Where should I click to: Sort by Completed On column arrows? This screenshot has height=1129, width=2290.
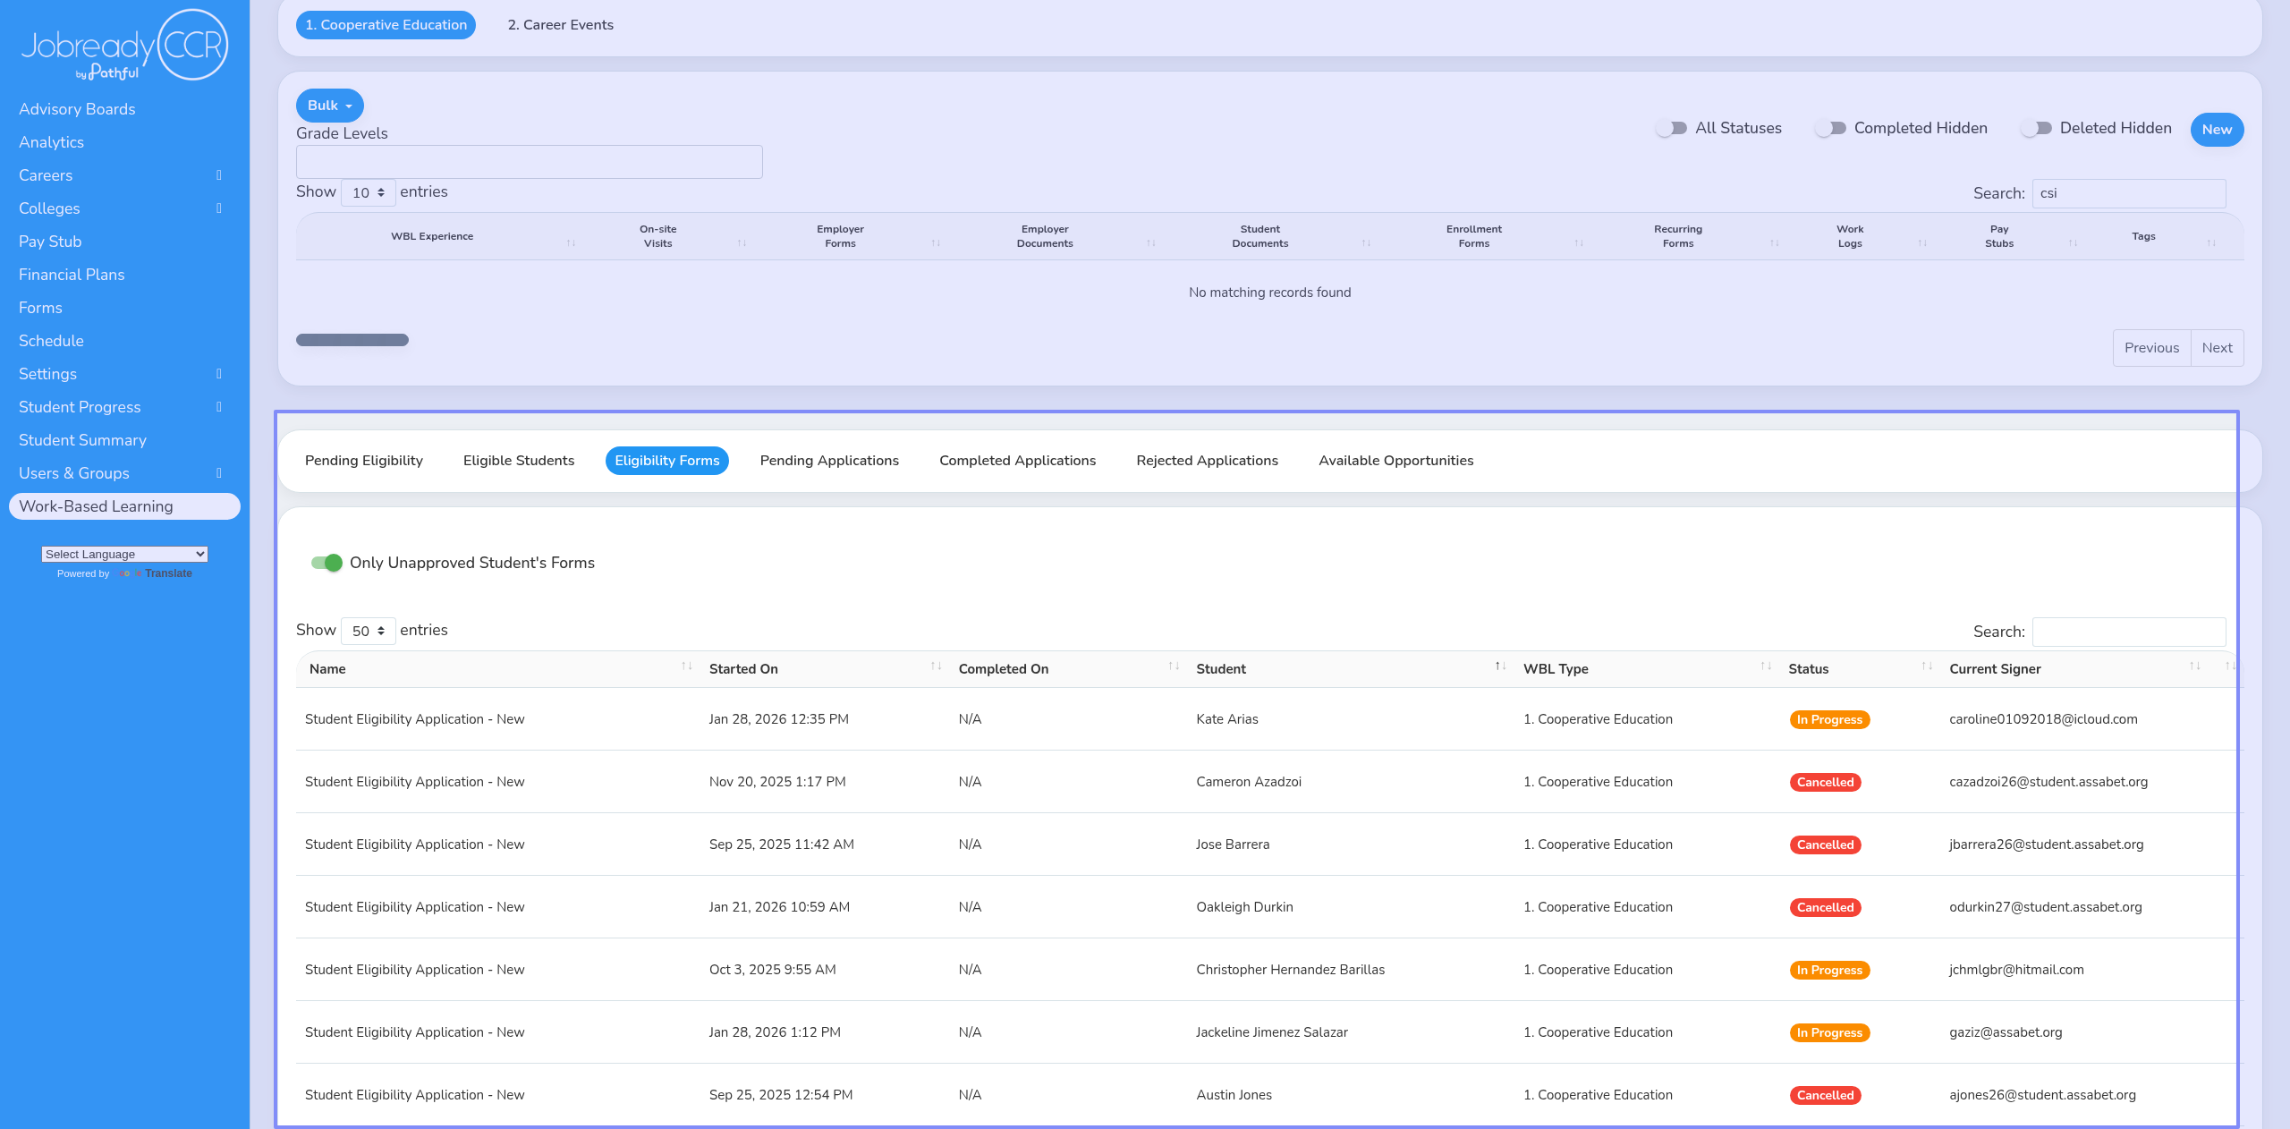coord(1174,666)
